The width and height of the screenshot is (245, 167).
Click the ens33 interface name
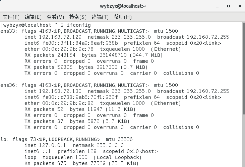tap(7, 31)
